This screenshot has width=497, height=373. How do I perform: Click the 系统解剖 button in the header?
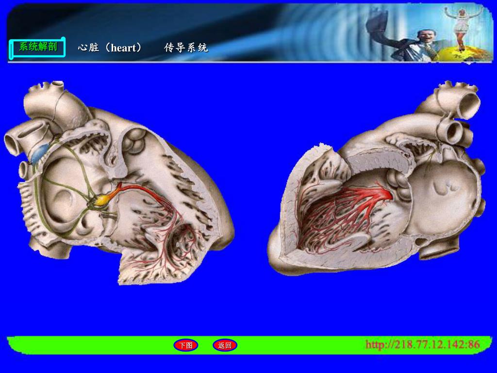point(37,48)
